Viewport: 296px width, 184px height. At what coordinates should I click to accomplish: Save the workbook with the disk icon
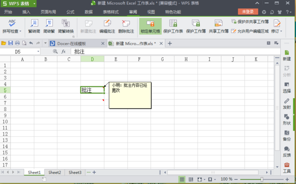point(10,43)
